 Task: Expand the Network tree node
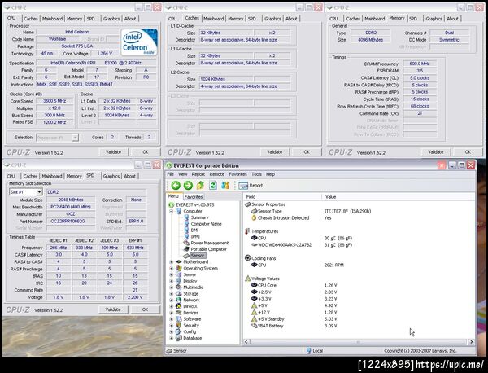pyautogui.click(x=171, y=300)
